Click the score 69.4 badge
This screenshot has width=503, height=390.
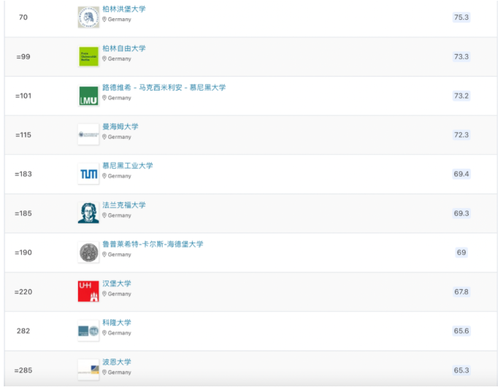[461, 175]
